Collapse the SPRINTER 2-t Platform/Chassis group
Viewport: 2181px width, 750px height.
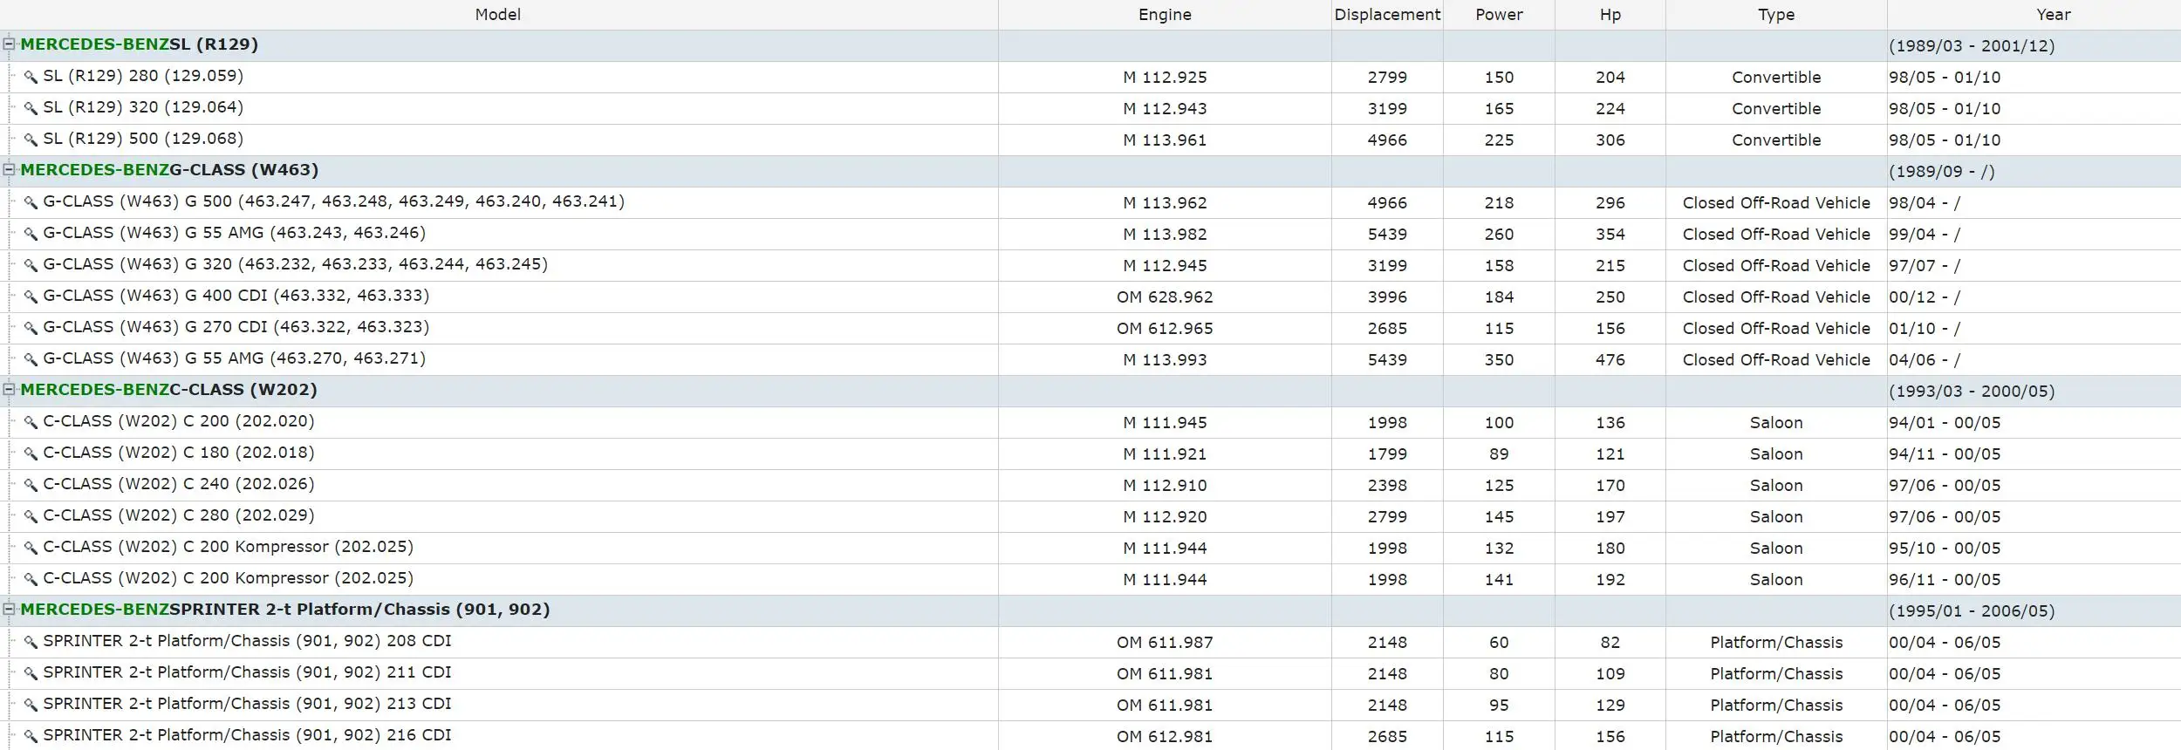pos(9,609)
